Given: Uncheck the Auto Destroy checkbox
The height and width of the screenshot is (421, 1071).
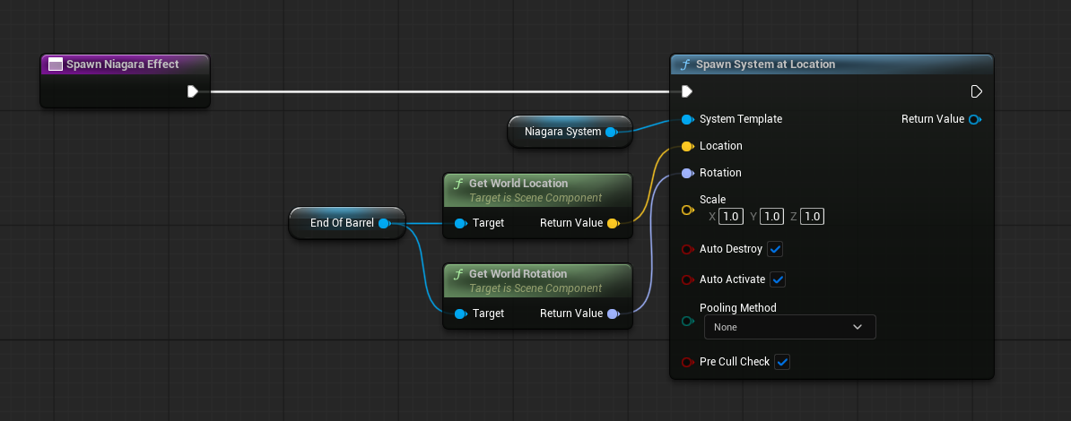Looking at the screenshot, I should coord(775,250).
